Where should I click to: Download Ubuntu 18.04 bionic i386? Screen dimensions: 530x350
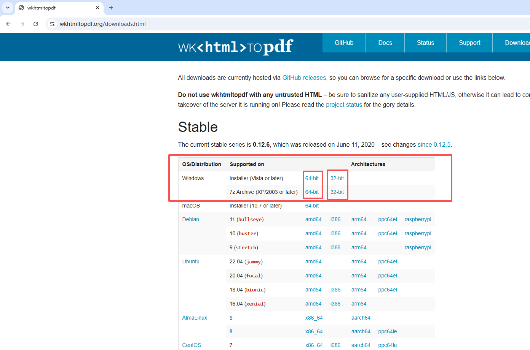click(335, 290)
